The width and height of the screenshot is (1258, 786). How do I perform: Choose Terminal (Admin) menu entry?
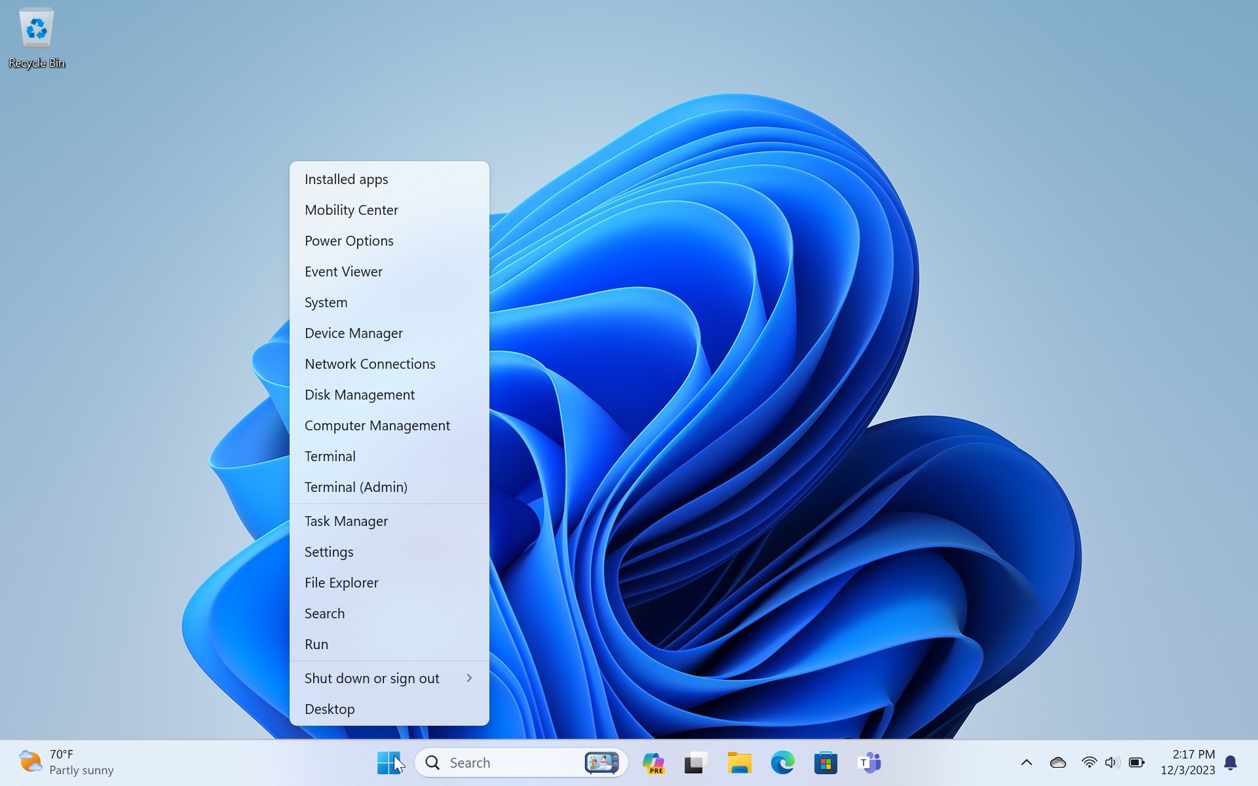point(356,487)
